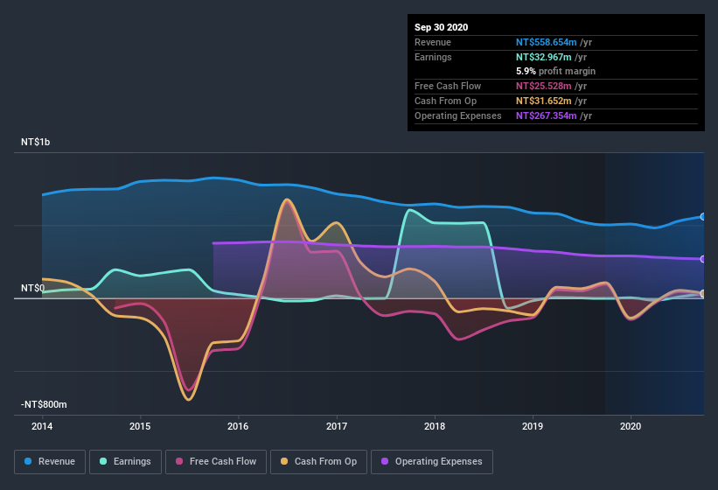Toggle the Earnings legend series
Screen dimensions: 718x490
[x=125, y=462]
